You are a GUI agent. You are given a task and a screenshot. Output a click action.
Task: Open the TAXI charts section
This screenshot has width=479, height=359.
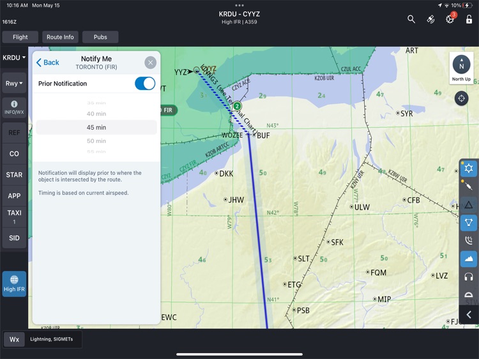(x=14, y=217)
